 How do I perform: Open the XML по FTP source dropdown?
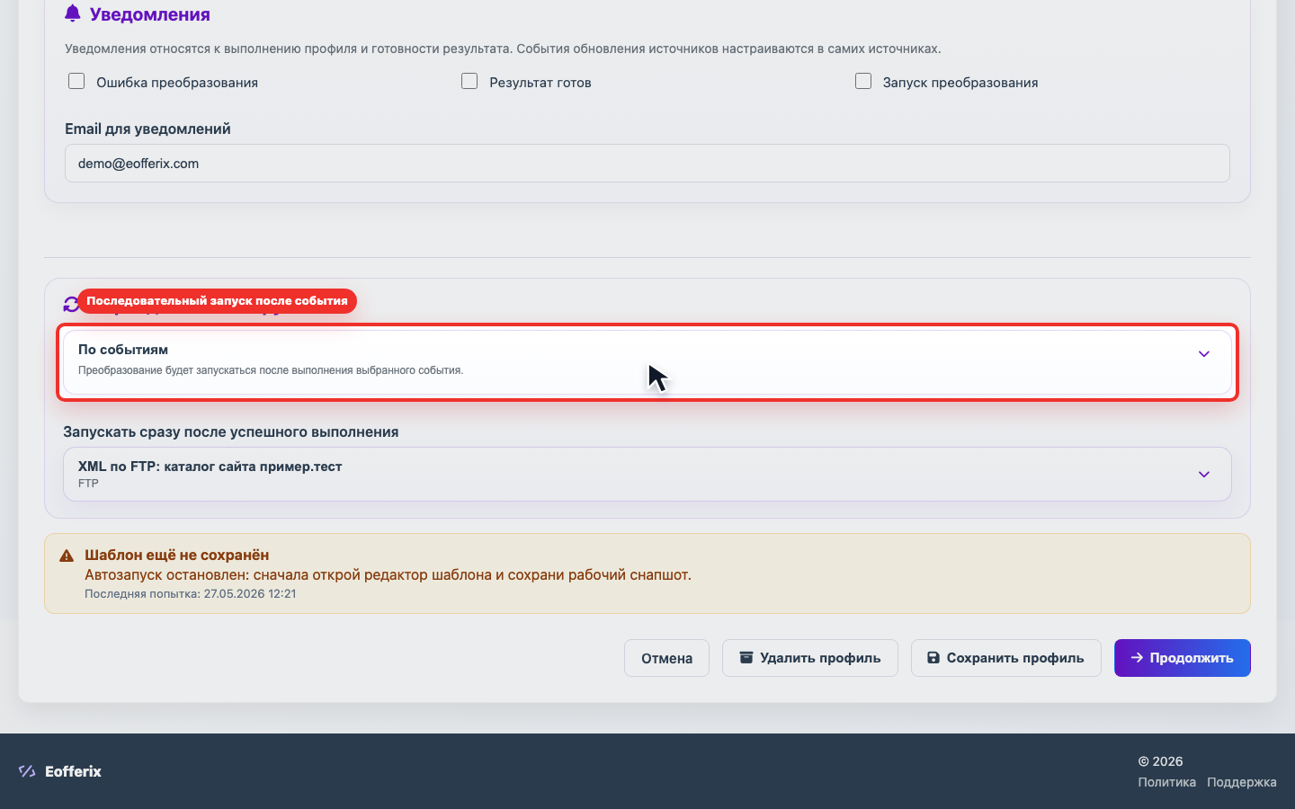pyautogui.click(x=647, y=474)
